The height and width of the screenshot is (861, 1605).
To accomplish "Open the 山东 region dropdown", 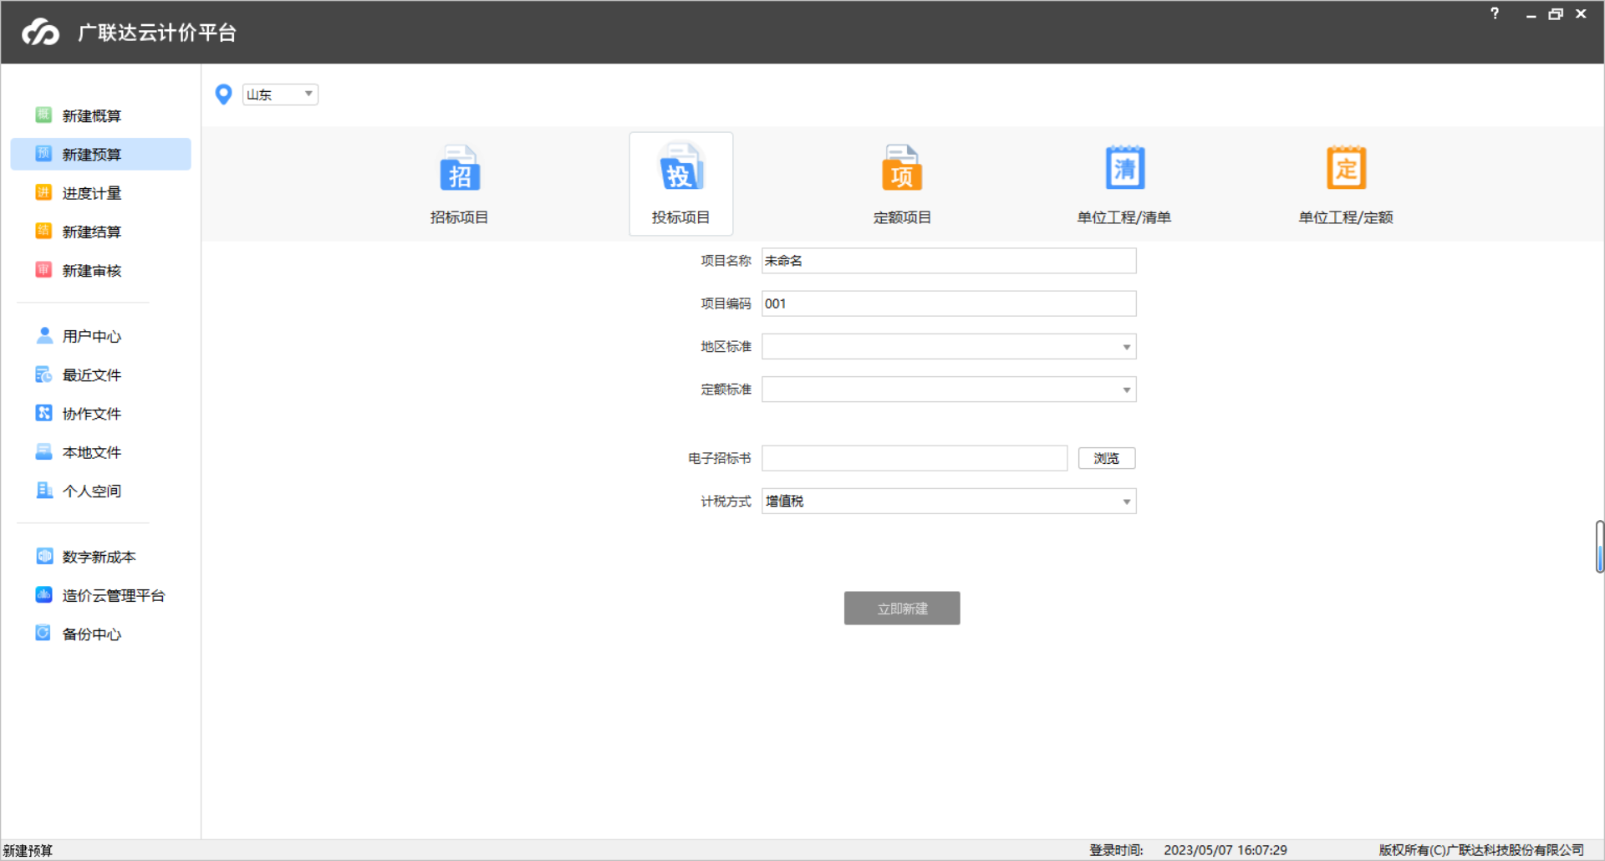I will click(280, 94).
